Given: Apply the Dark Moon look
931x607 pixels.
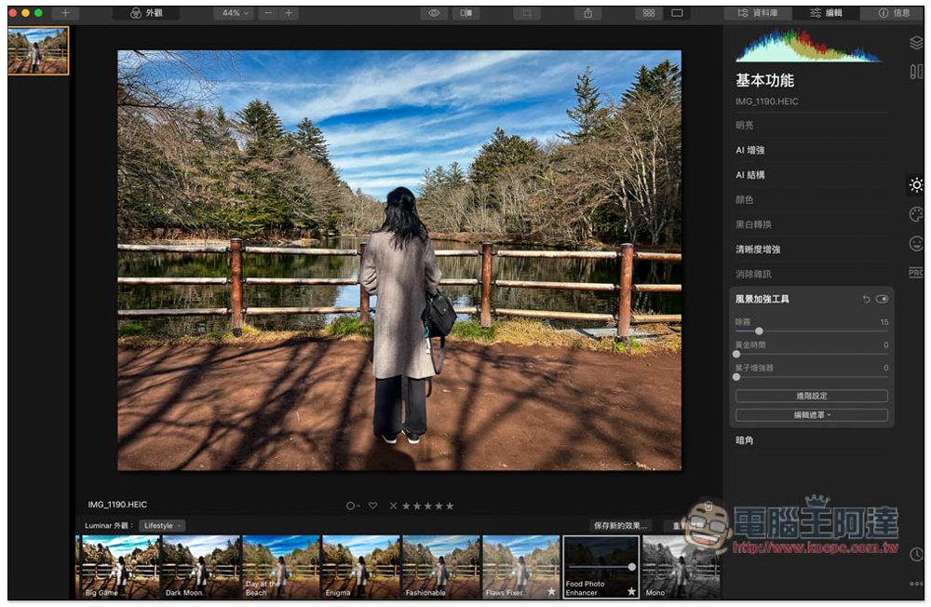Looking at the screenshot, I should (201, 567).
